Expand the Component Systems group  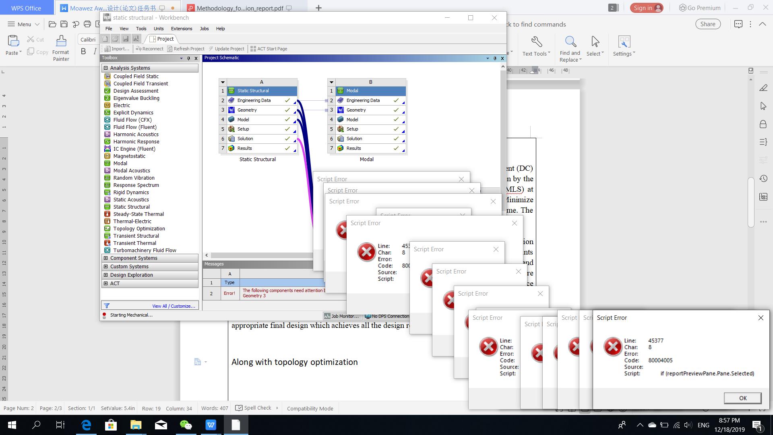coord(105,258)
